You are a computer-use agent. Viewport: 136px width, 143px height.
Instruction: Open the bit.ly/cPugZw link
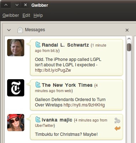(53, 70)
